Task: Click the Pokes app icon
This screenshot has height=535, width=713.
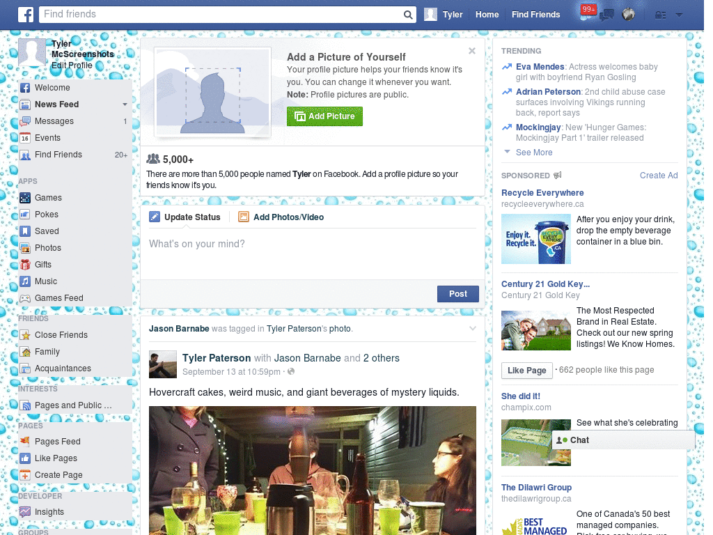Action: pyautogui.click(x=25, y=215)
